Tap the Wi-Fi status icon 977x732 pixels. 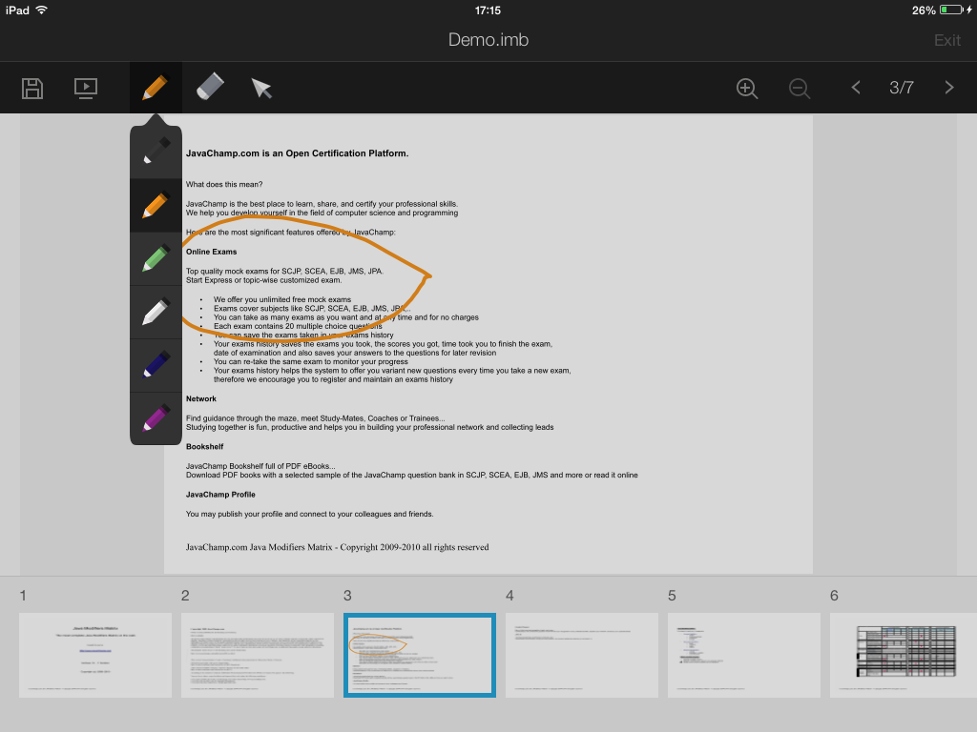(42, 10)
